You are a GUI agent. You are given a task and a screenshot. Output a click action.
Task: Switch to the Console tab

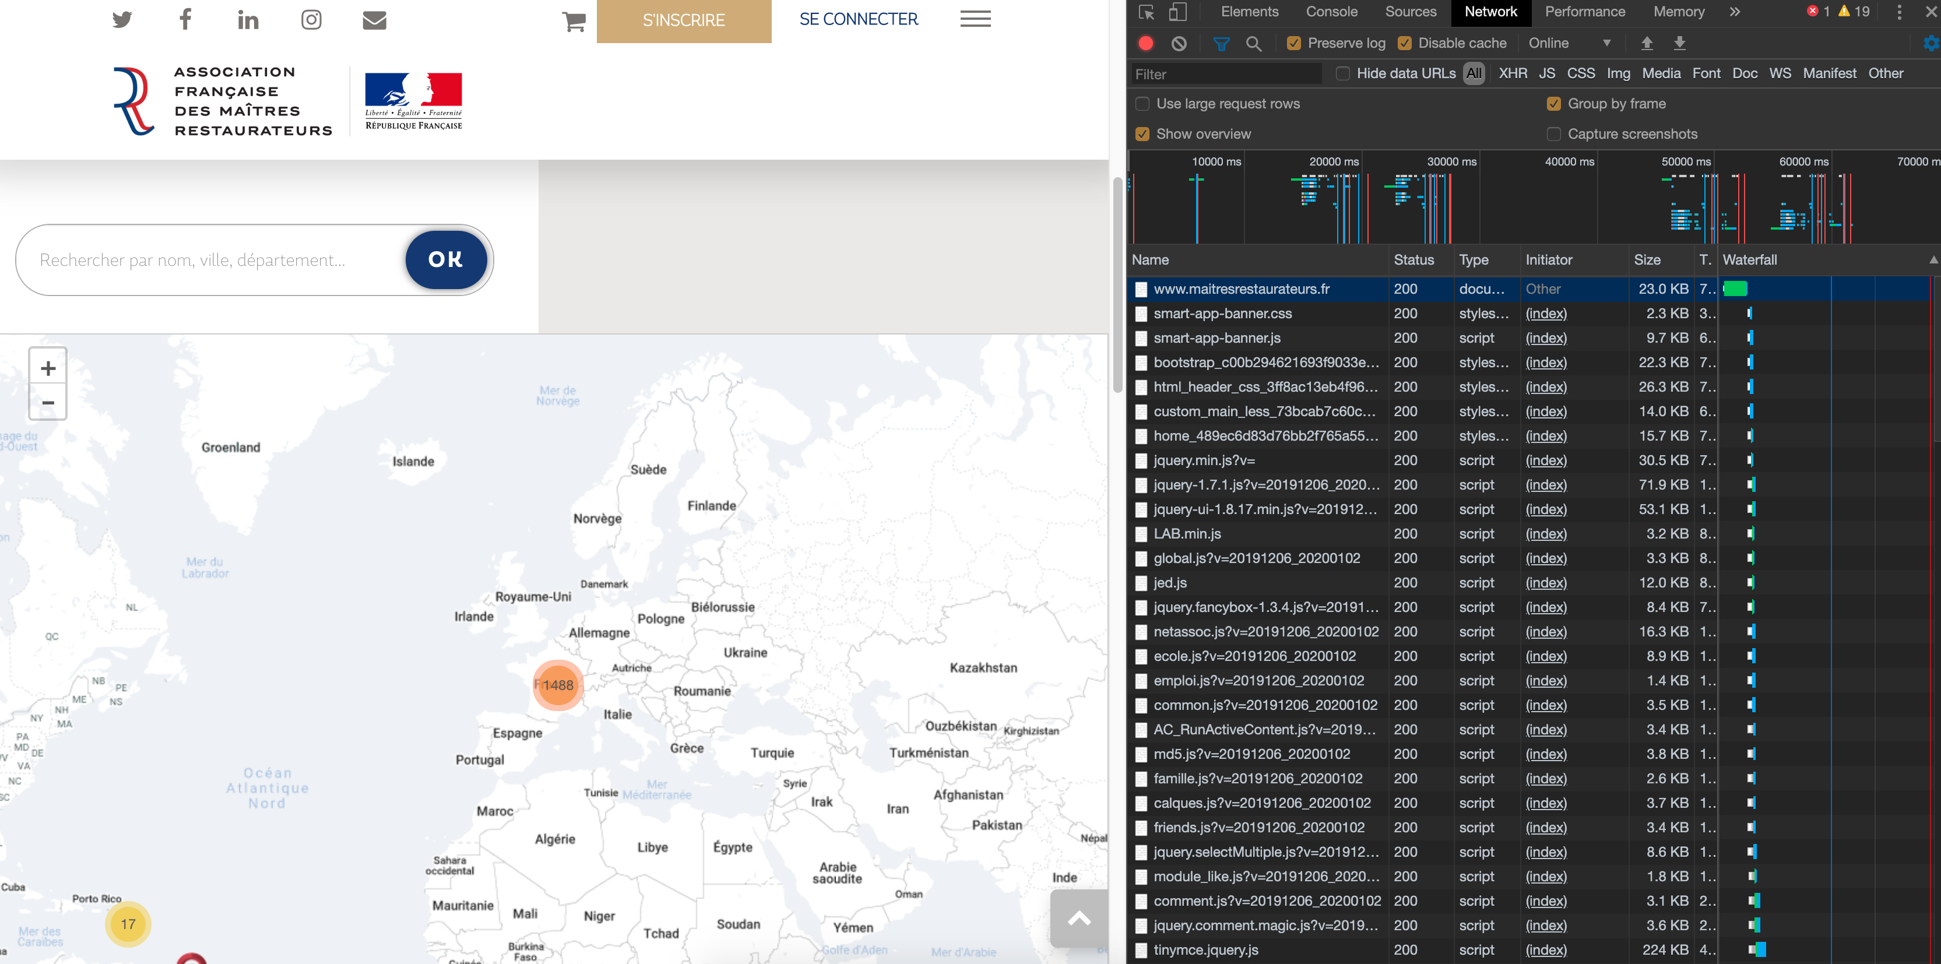coord(1331,12)
